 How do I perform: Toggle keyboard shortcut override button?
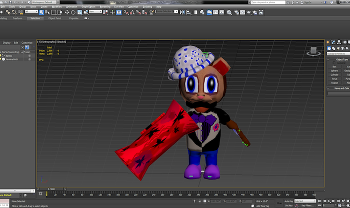[119, 12]
